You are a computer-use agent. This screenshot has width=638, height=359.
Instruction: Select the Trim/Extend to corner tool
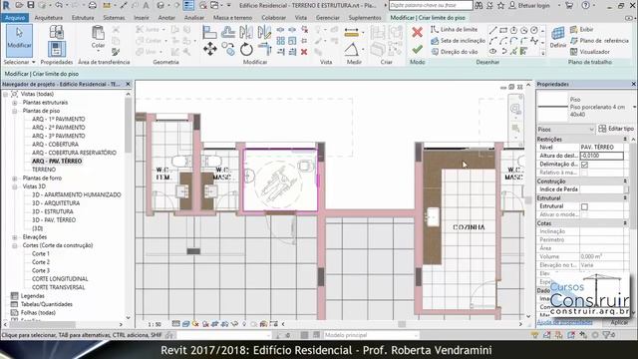(264, 50)
